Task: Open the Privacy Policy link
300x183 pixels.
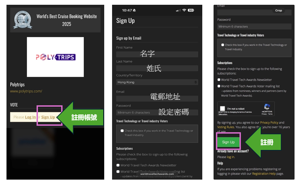Action: pyautogui.click(x=269, y=123)
